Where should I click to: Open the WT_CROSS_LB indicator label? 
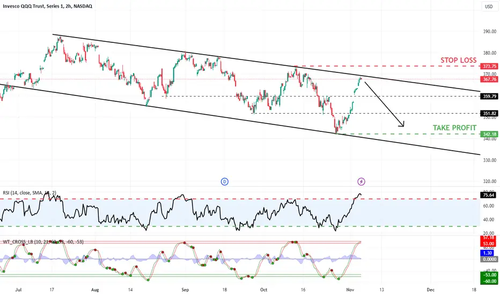[x=43, y=242]
